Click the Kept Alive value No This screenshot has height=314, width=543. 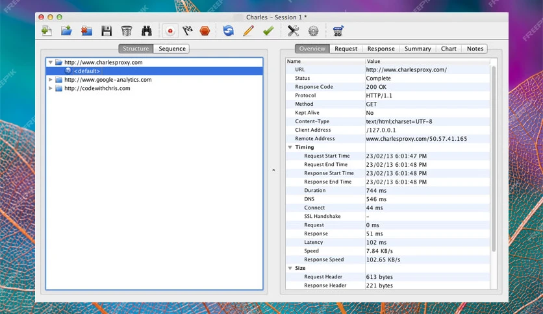pyautogui.click(x=370, y=113)
